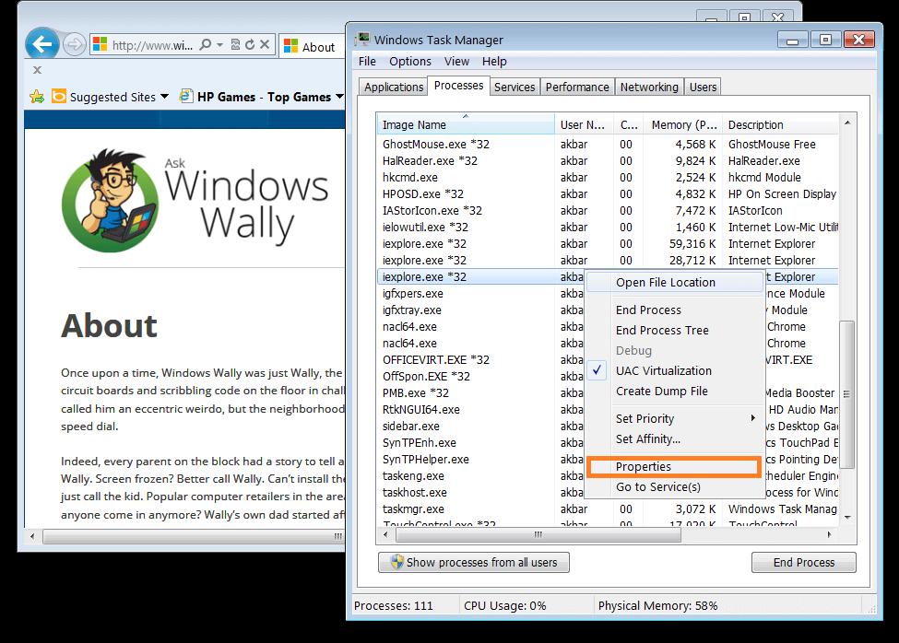Close the small x bar below address field
The image size is (899, 643).
[37, 70]
